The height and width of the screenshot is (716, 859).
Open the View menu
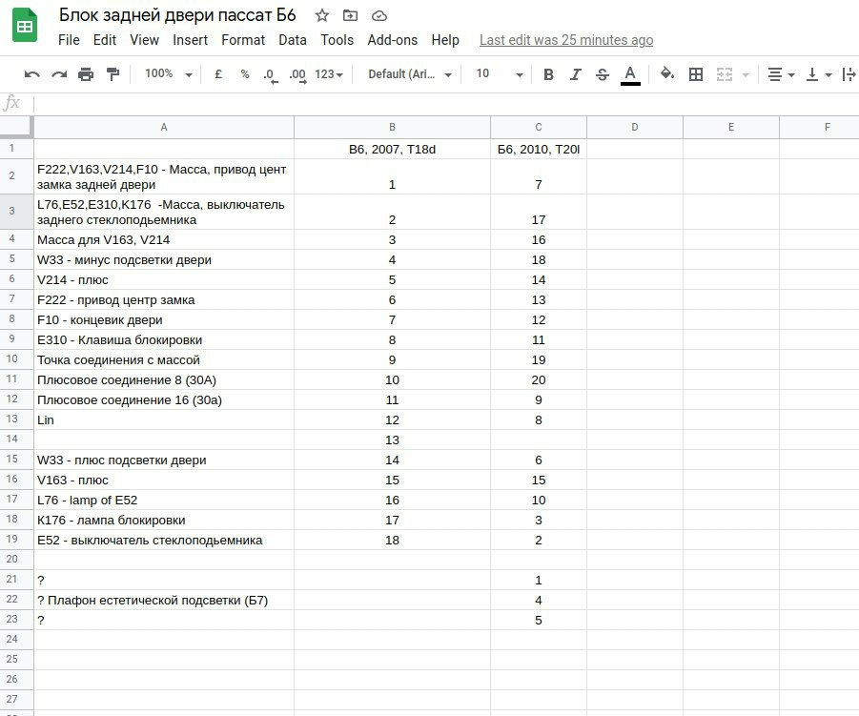(x=144, y=40)
